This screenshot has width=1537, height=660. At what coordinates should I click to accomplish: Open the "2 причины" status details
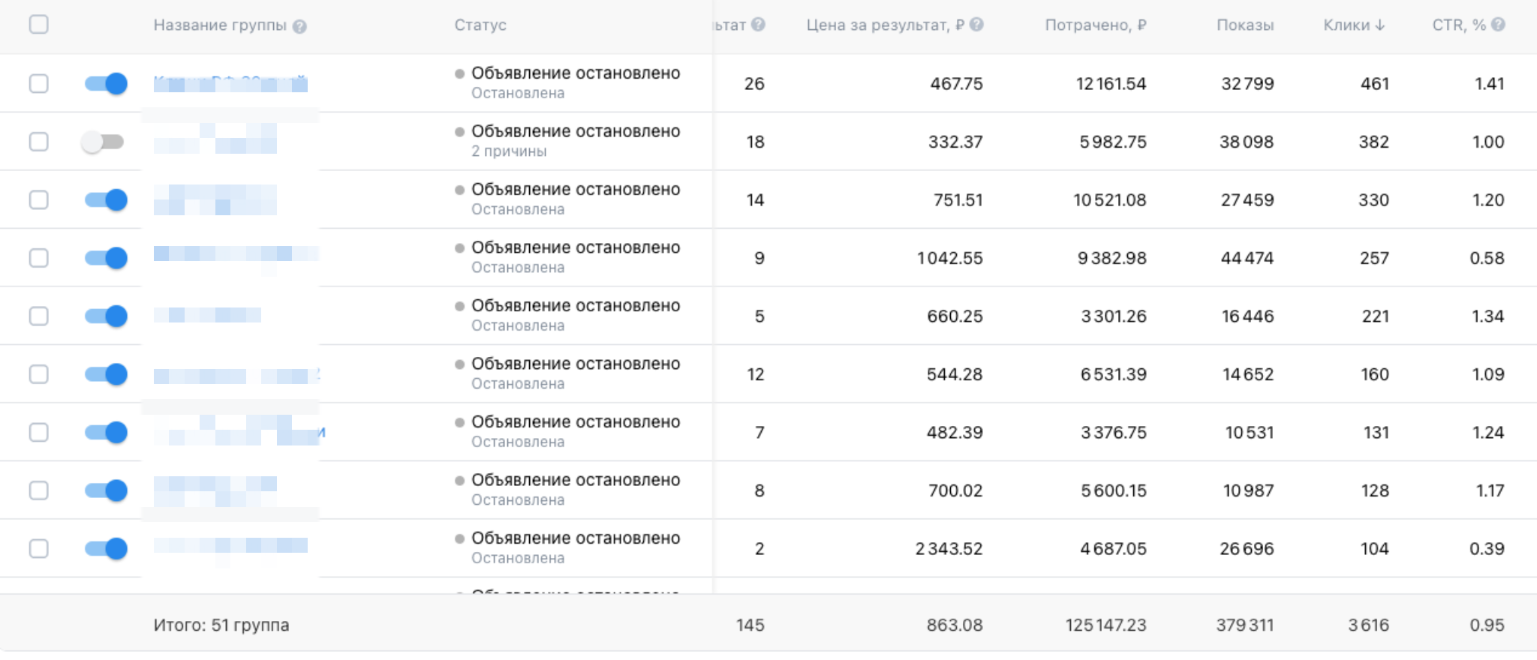click(509, 151)
